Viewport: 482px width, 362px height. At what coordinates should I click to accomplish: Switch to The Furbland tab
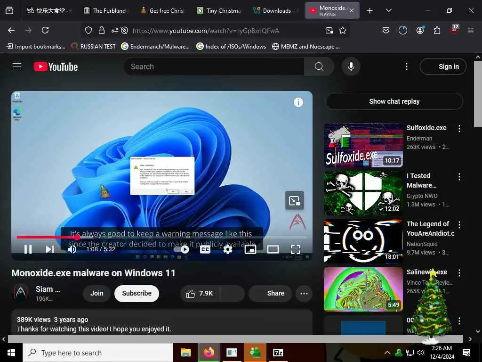point(105,10)
